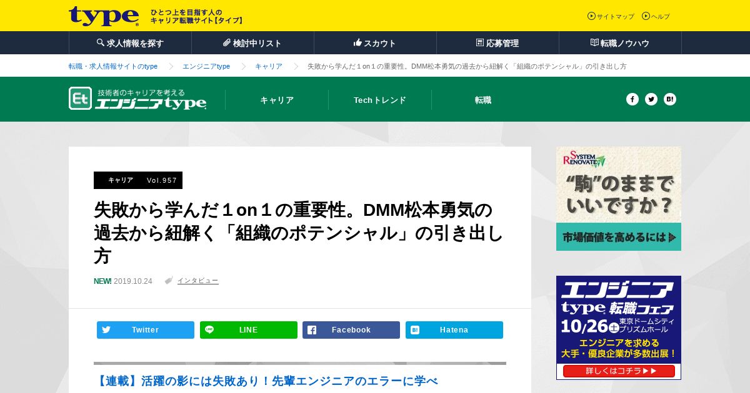Share article via Twitter button
The image size is (750, 393).
pos(146,330)
